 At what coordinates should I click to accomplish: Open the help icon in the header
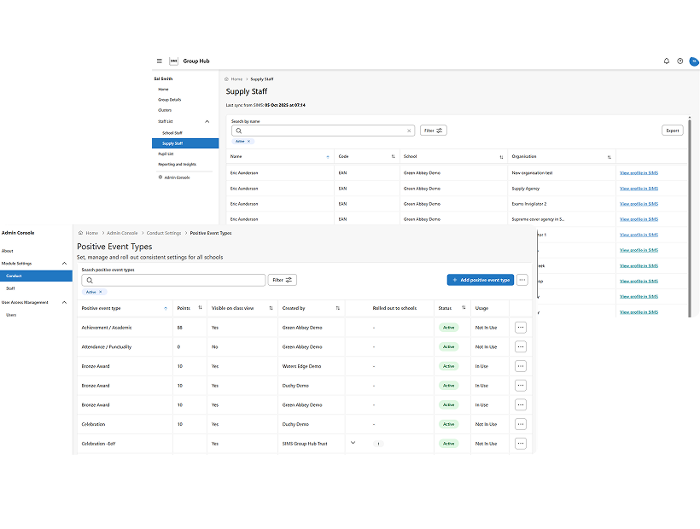tap(680, 61)
